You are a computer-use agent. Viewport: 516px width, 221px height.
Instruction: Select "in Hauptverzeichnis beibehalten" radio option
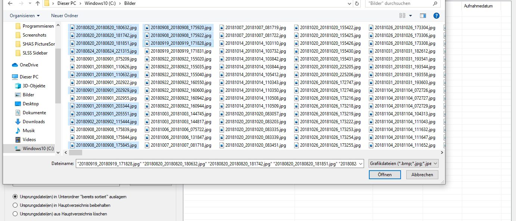point(15,205)
